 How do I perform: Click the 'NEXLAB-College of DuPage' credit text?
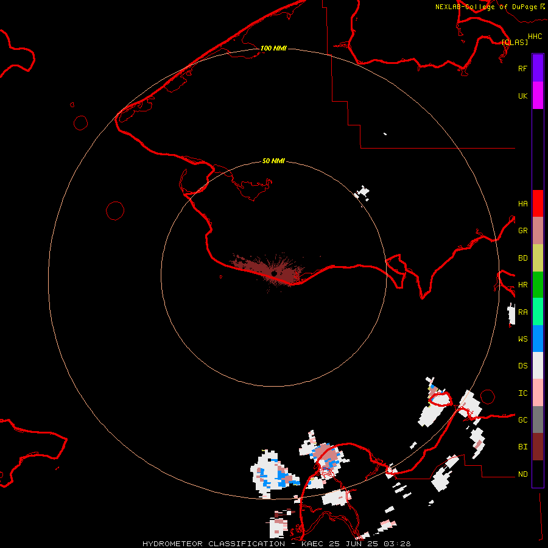(486, 7)
